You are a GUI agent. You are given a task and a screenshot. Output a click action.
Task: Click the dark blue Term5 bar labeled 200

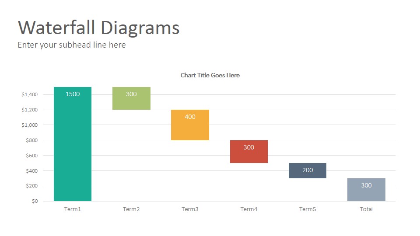pos(308,170)
